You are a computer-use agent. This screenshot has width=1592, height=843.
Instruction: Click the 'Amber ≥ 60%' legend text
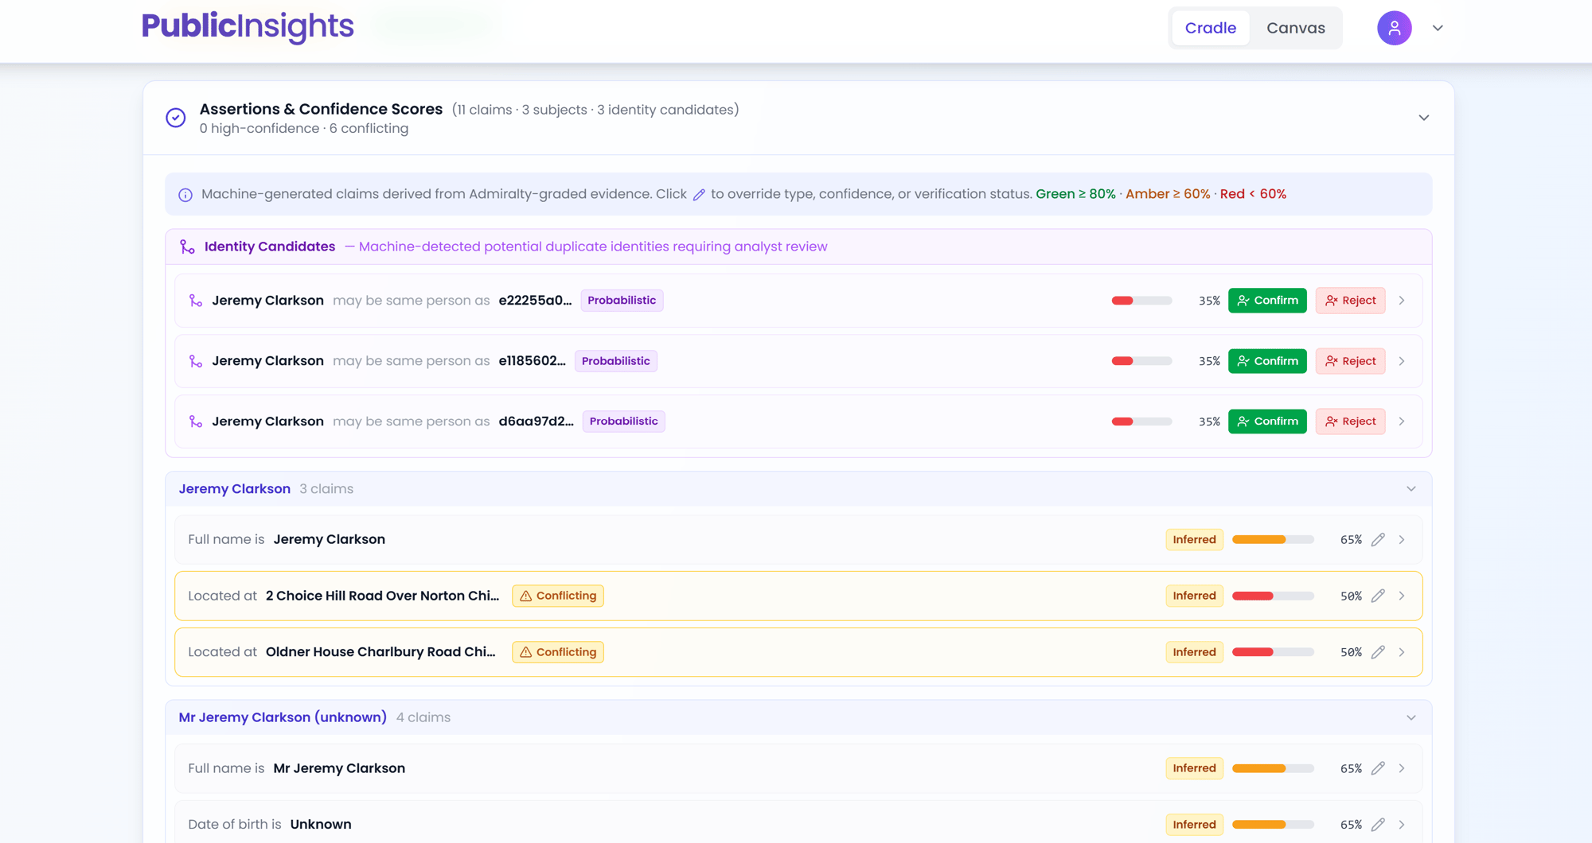point(1168,194)
